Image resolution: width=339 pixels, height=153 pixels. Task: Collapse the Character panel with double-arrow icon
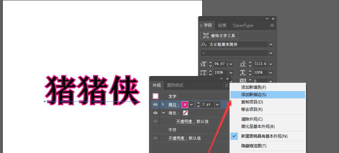click(x=267, y=19)
